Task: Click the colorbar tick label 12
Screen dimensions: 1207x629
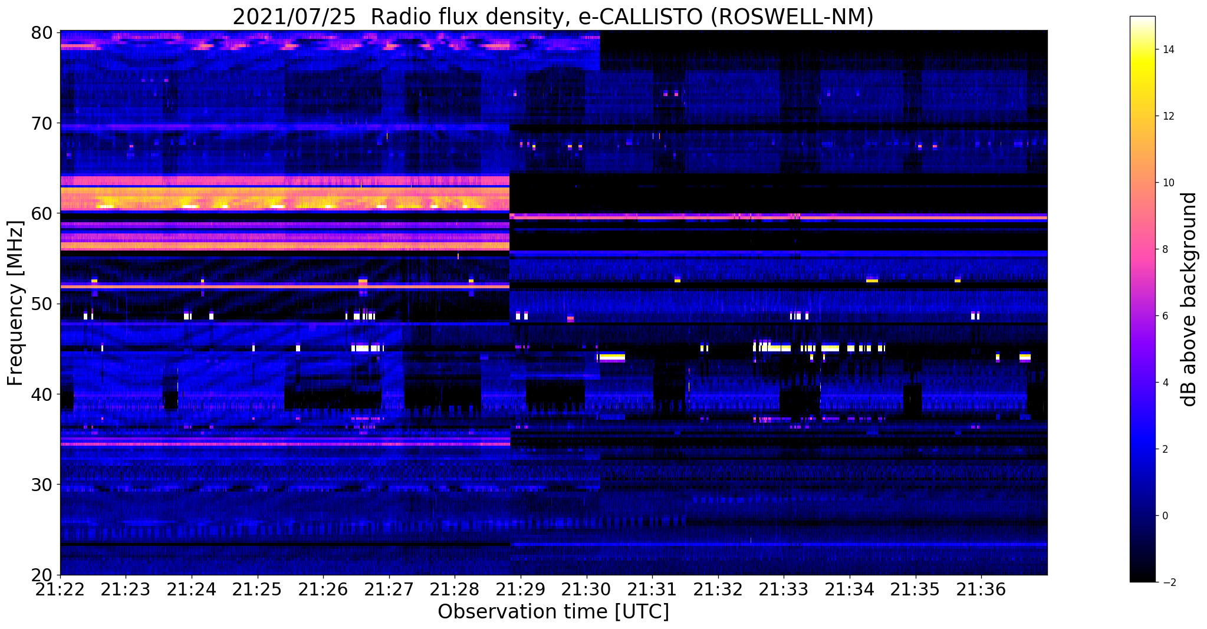Action: tap(1167, 116)
